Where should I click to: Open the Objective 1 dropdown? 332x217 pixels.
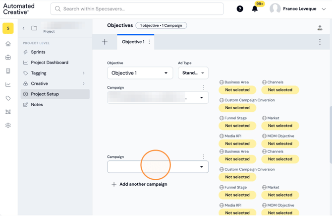(x=140, y=73)
